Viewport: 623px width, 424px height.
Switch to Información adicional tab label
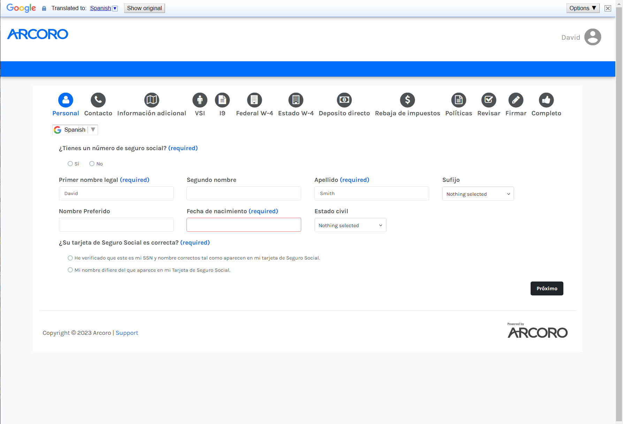pyautogui.click(x=152, y=113)
